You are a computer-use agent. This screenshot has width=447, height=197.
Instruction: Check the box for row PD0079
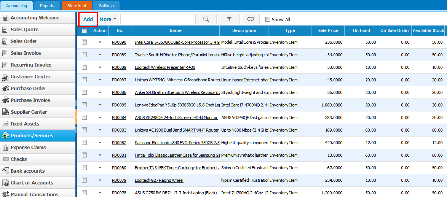pyautogui.click(x=84, y=180)
